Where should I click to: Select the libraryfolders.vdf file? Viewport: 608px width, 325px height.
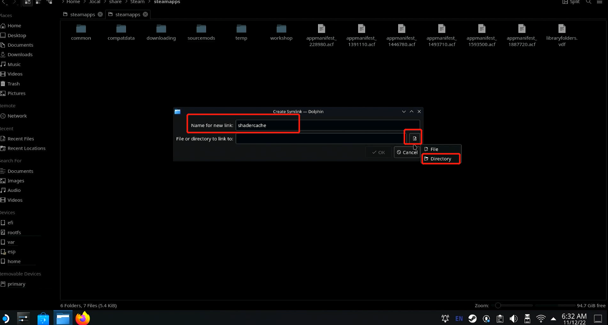click(562, 36)
